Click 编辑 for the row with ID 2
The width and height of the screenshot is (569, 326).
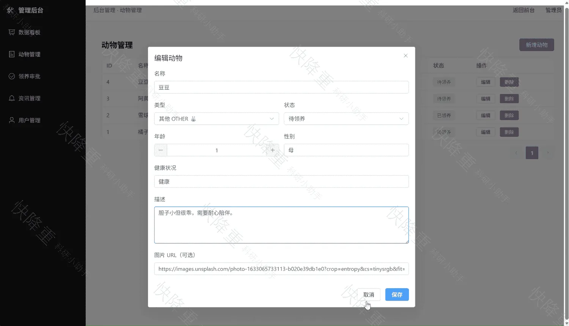(486, 115)
